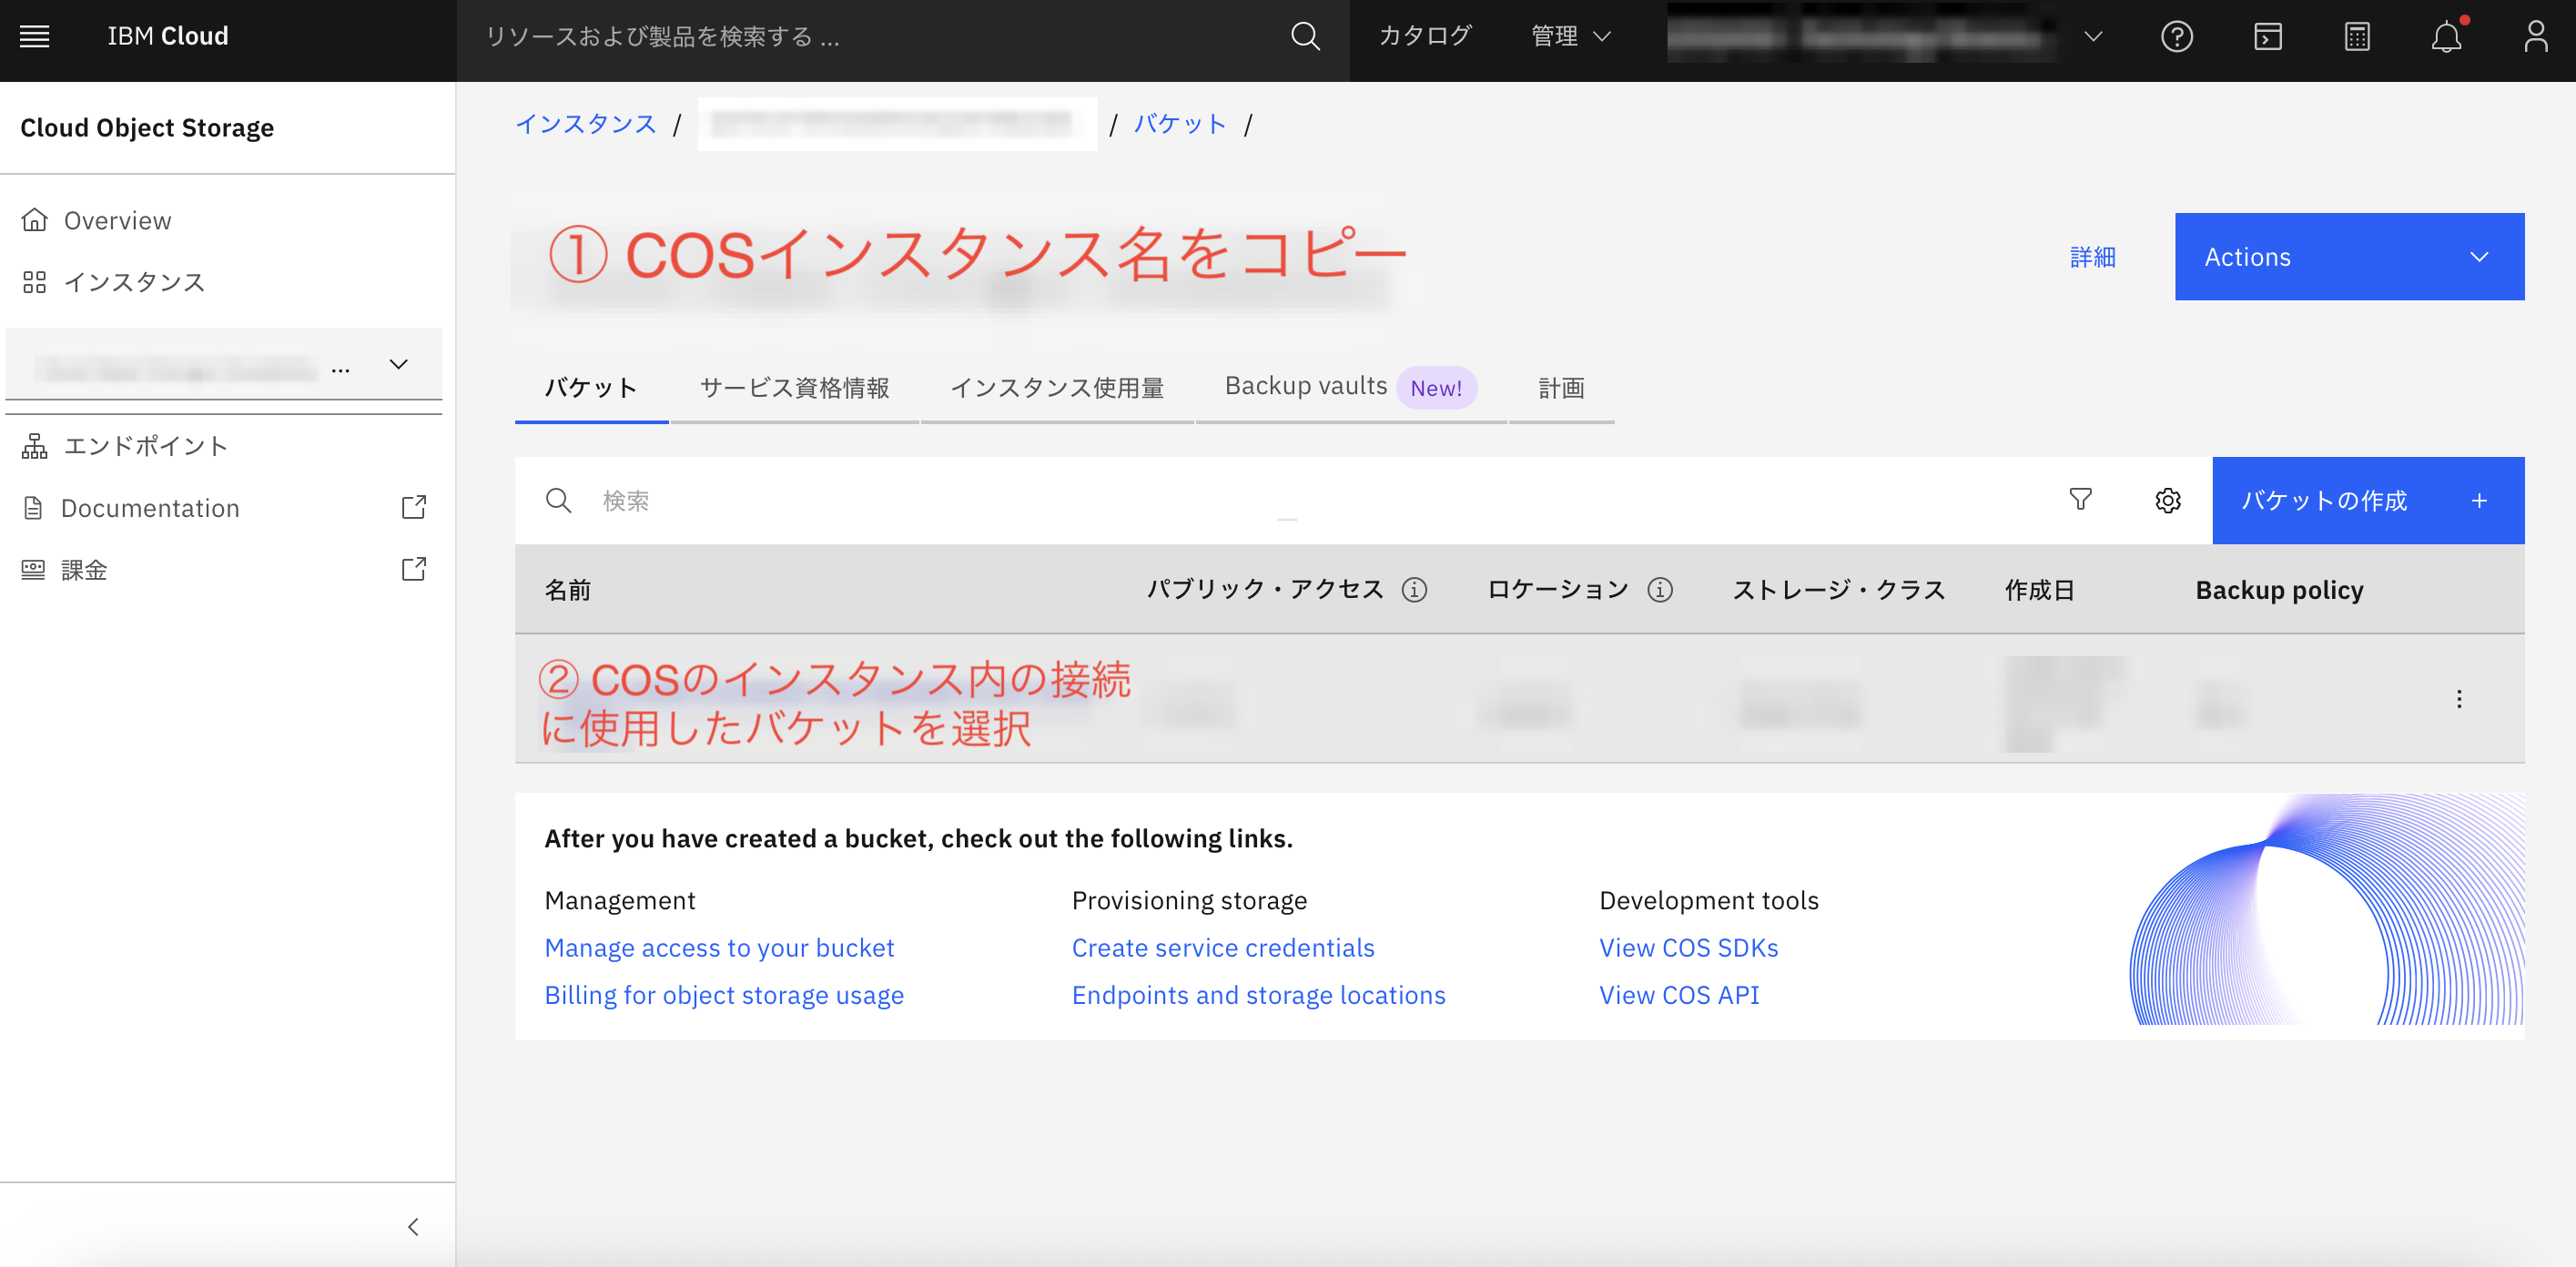Collapse the sidebar with the chevron
Screen dimensions: 2576x1267
coord(412,1227)
